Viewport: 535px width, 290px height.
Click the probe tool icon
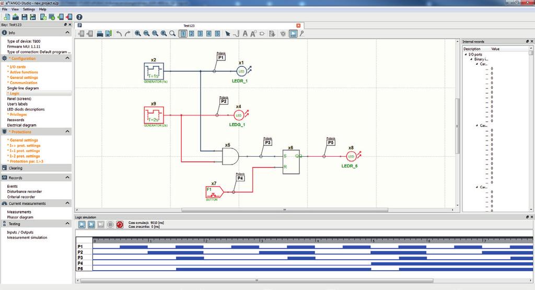pos(302,33)
